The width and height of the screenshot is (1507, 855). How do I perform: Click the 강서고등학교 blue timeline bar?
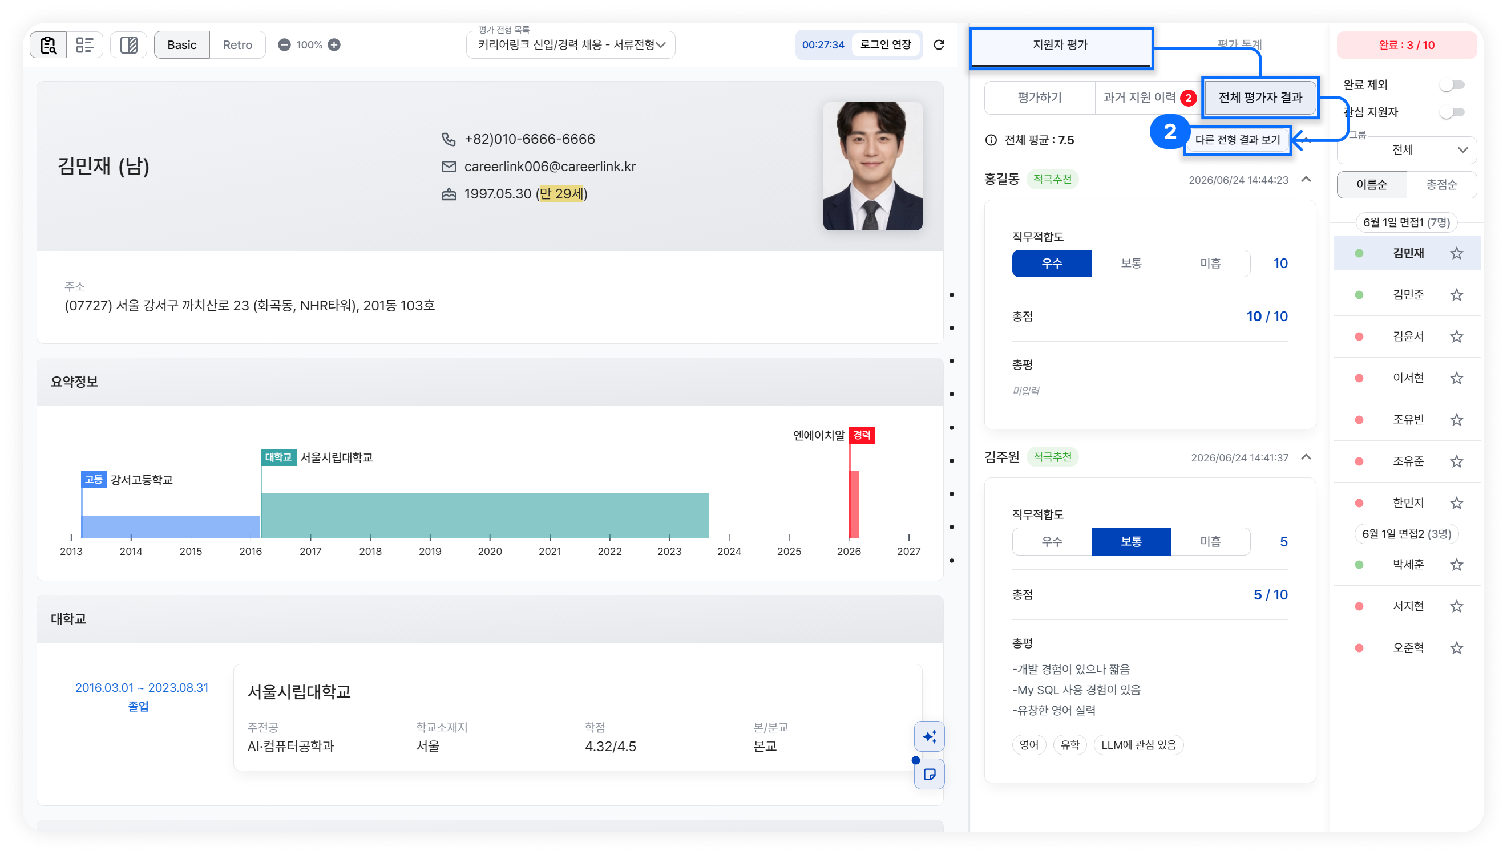tap(171, 526)
